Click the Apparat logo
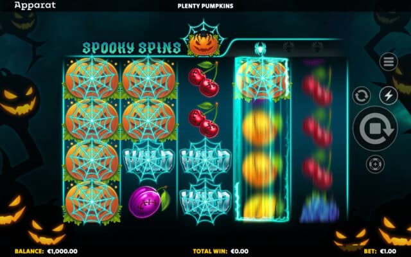Screen dimensions: 411x257 35,5
